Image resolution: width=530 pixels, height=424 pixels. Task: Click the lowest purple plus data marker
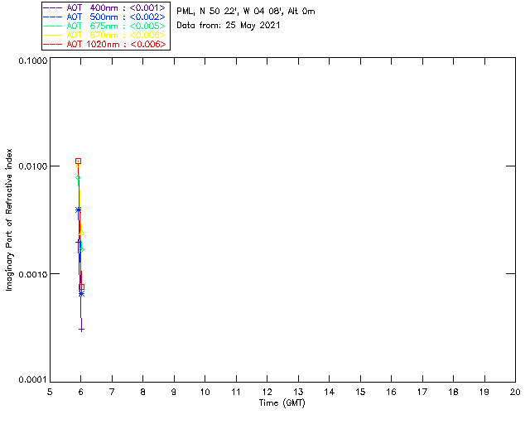81,330
